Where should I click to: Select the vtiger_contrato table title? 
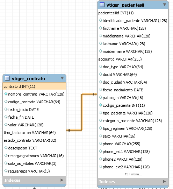28,79
